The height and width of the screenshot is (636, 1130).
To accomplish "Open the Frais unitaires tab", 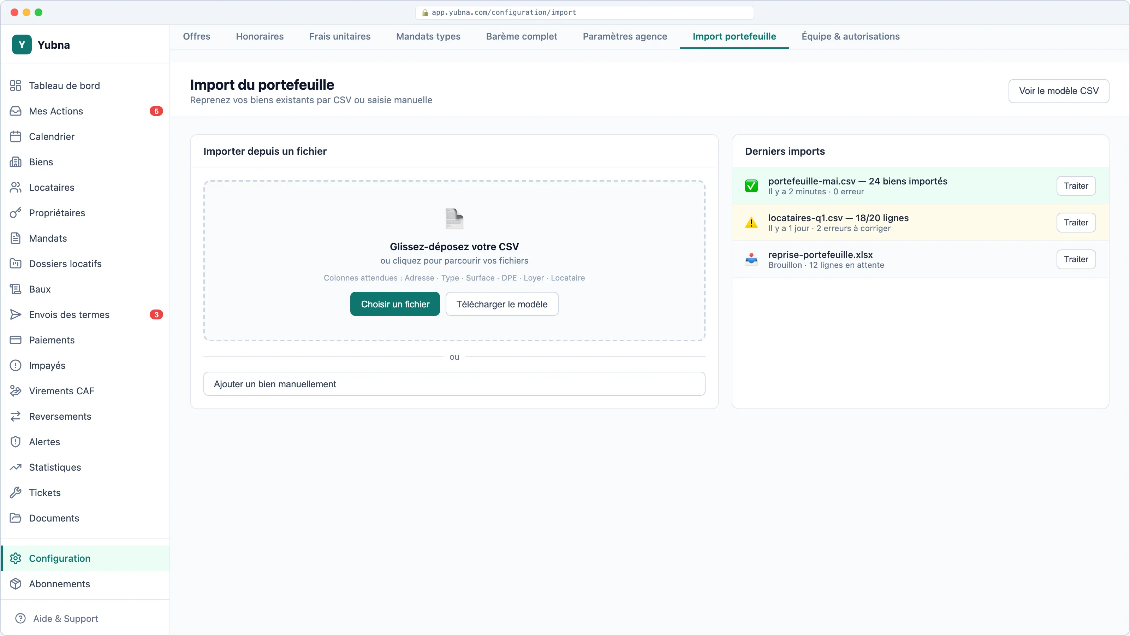I will pos(340,36).
